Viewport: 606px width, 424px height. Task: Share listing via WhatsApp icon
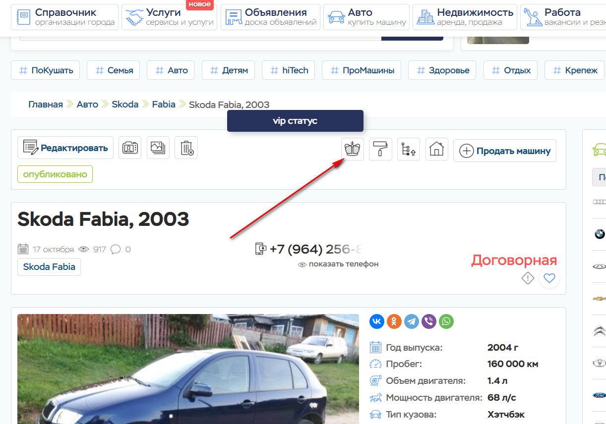tap(446, 321)
